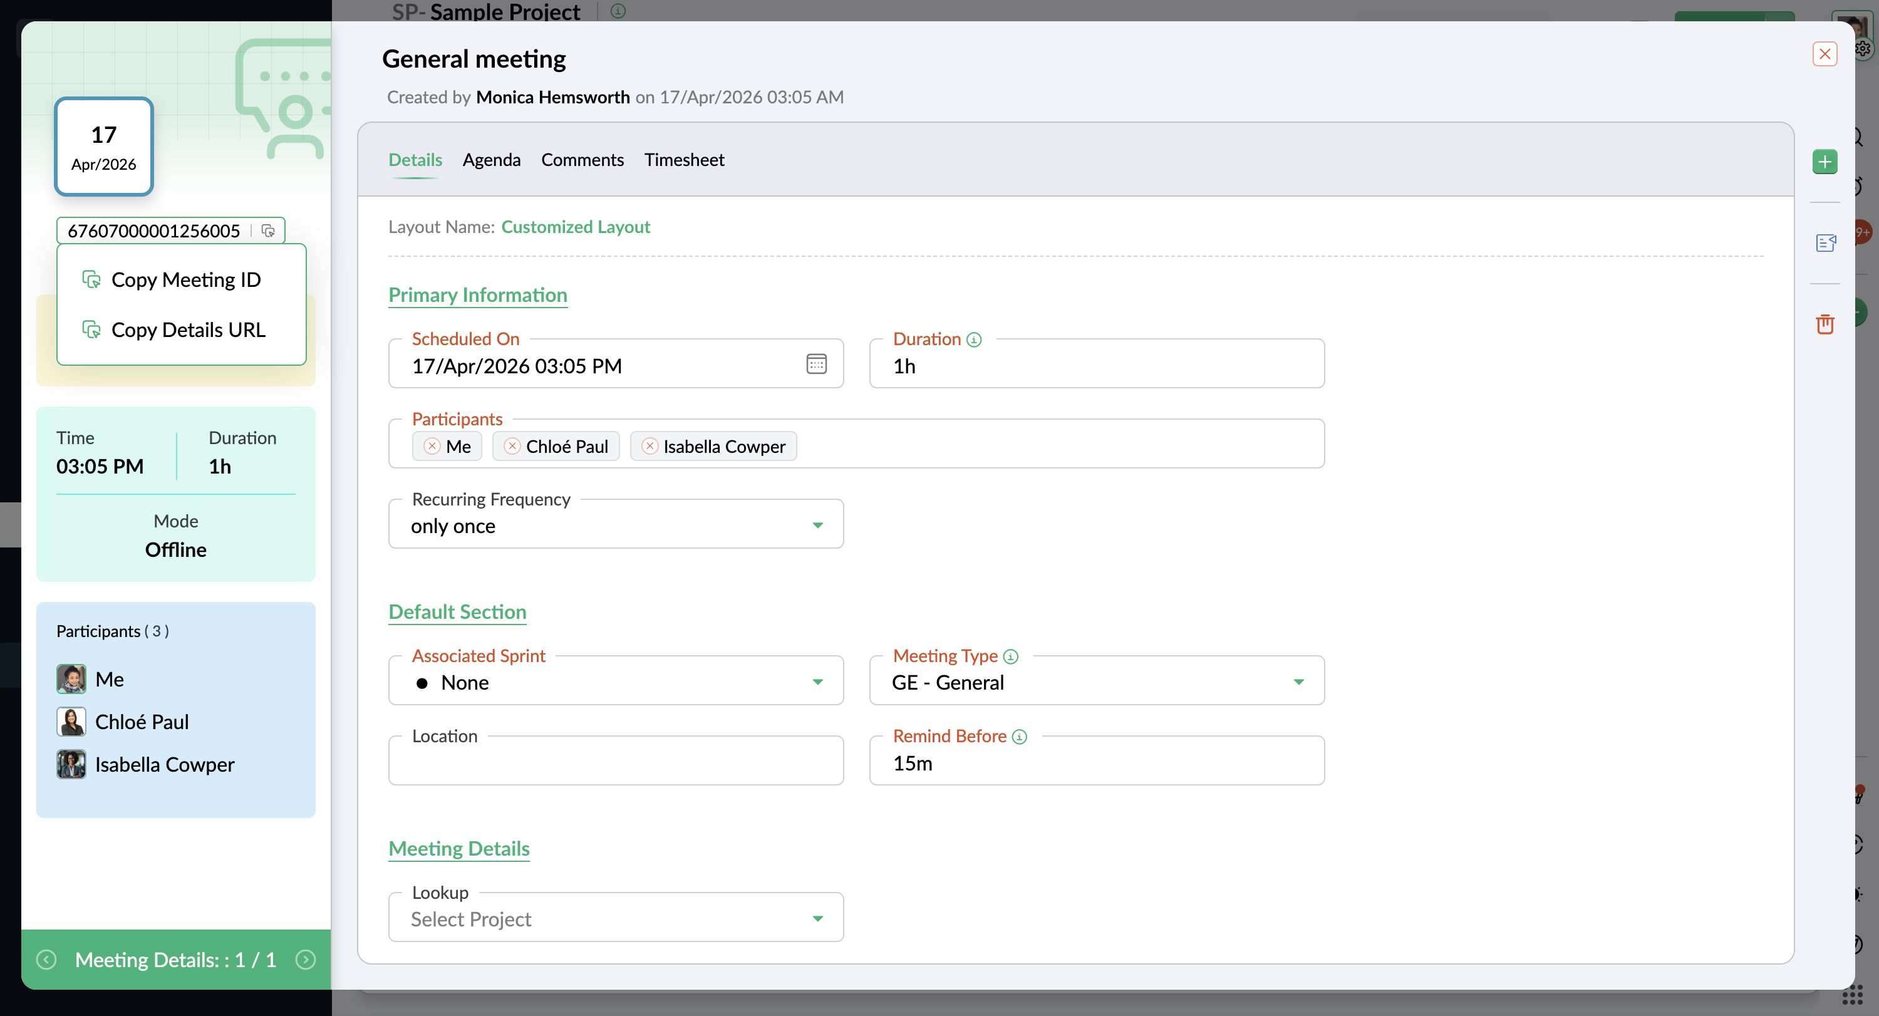This screenshot has width=1879, height=1016.
Task: Click the red trash delete icon
Action: 1825,324
